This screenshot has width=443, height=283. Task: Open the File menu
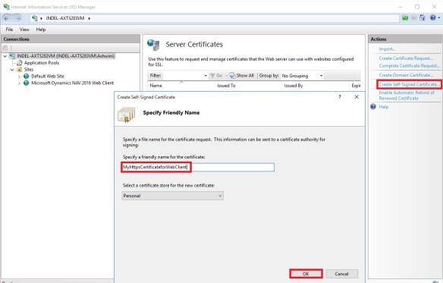click(x=9, y=30)
